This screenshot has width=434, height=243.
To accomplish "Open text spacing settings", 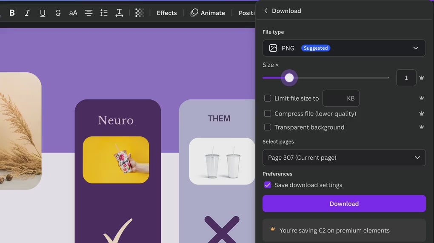I will [x=119, y=13].
